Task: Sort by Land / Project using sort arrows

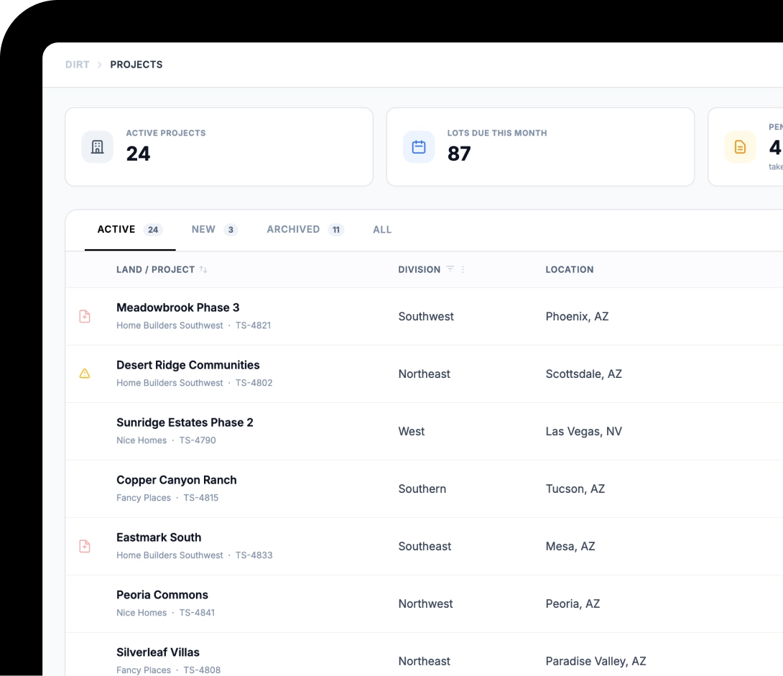Action: pos(203,269)
